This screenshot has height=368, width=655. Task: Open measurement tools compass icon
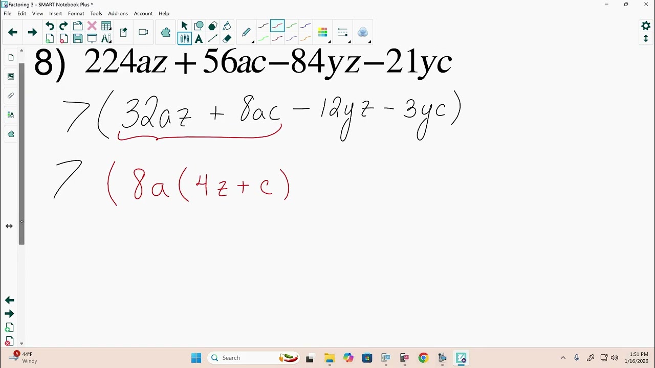click(106, 38)
